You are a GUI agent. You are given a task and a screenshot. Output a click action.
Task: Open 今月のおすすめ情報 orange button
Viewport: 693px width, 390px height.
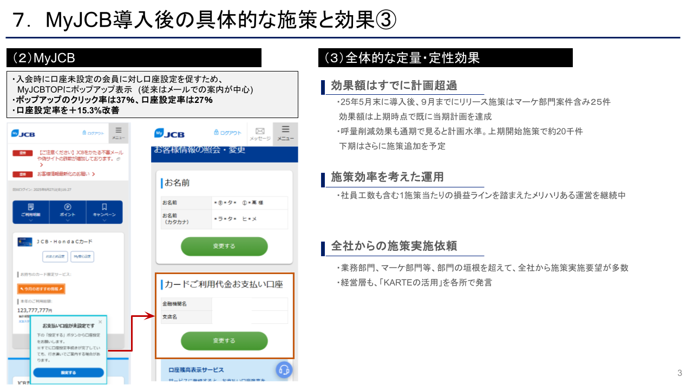pyautogui.click(x=41, y=289)
